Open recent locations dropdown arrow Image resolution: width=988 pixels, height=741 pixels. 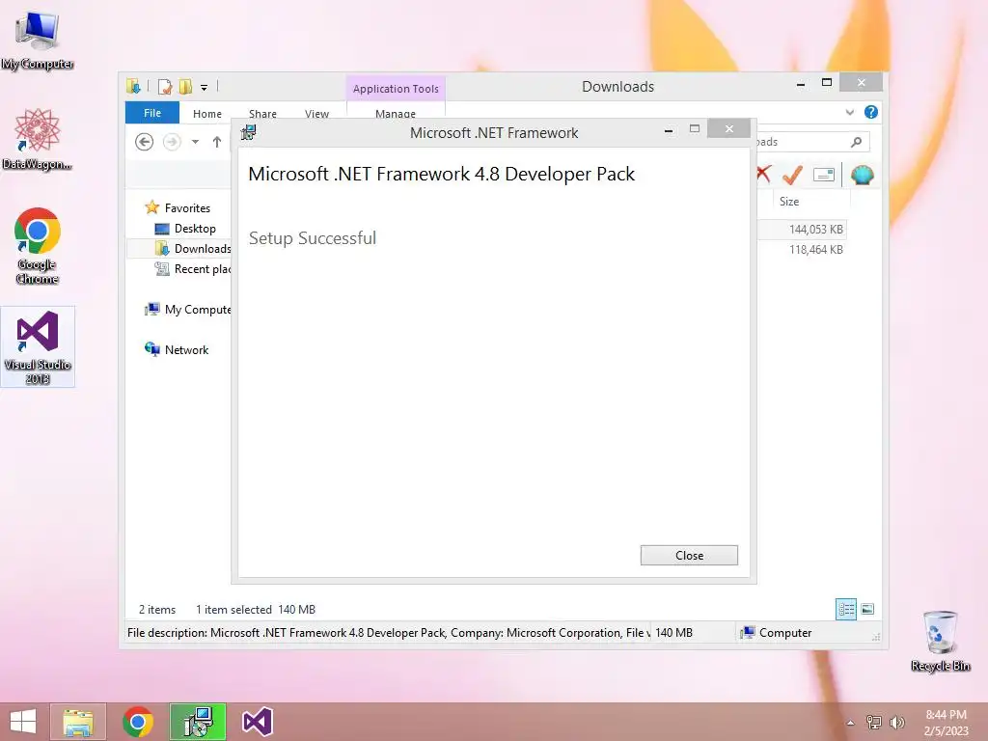[x=195, y=142]
